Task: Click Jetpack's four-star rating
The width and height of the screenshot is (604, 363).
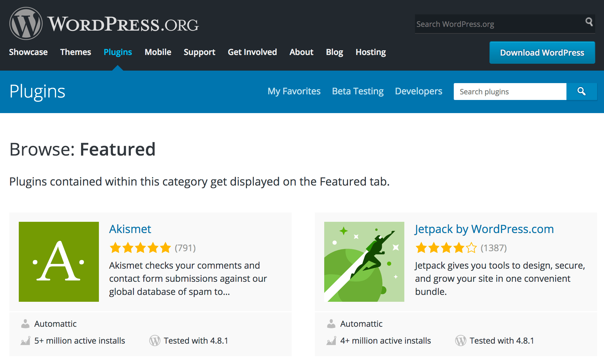Action: (x=446, y=248)
